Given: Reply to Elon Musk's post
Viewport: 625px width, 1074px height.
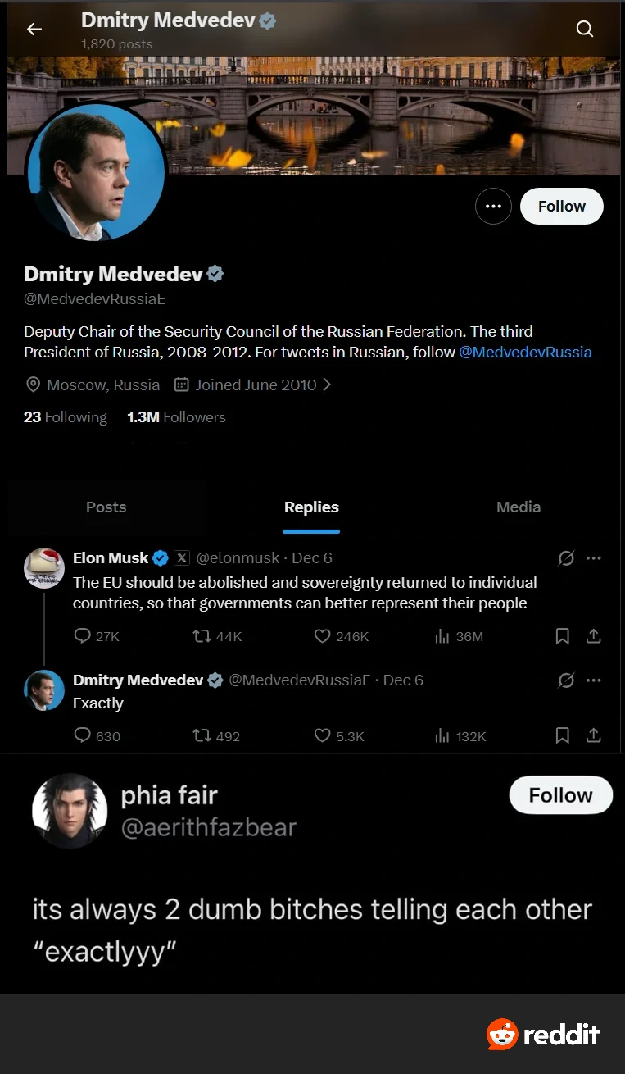Looking at the screenshot, I should click(x=83, y=636).
